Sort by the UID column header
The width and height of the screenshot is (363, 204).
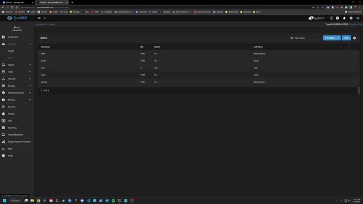point(141,46)
